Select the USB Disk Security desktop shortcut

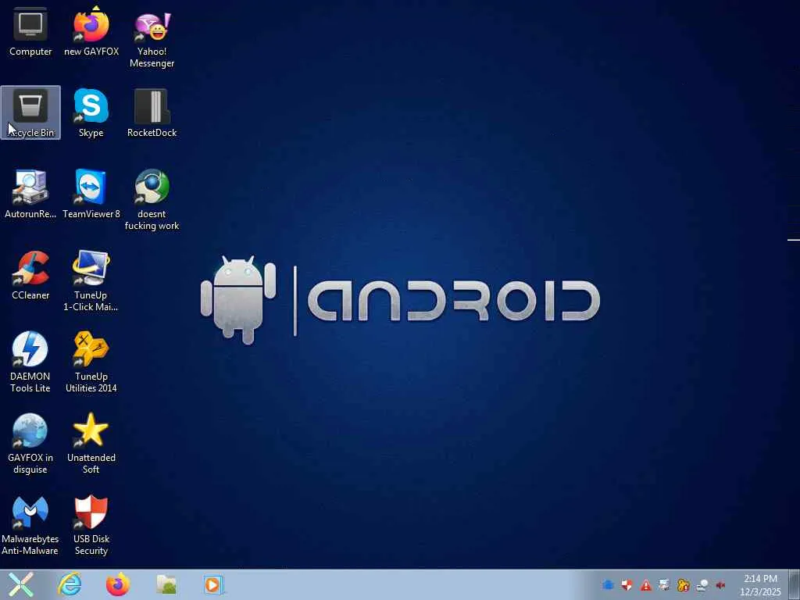click(x=91, y=525)
